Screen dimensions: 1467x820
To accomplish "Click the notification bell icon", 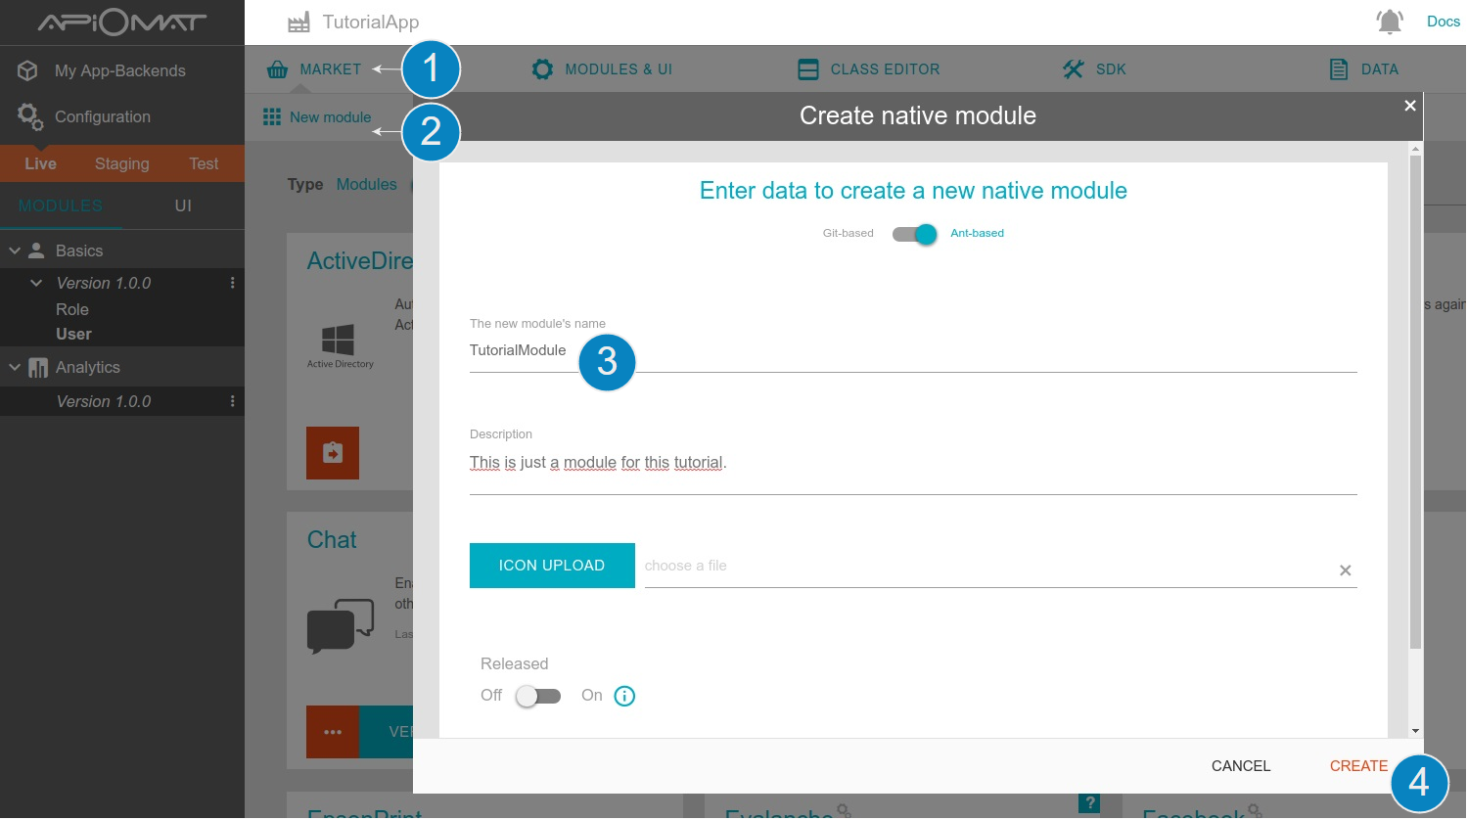I will (x=1389, y=22).
